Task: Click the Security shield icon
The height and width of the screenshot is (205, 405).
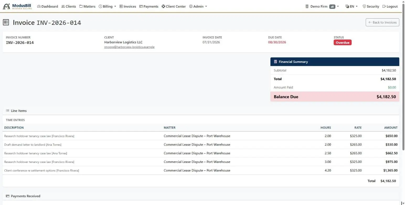Action: (364, 6)
